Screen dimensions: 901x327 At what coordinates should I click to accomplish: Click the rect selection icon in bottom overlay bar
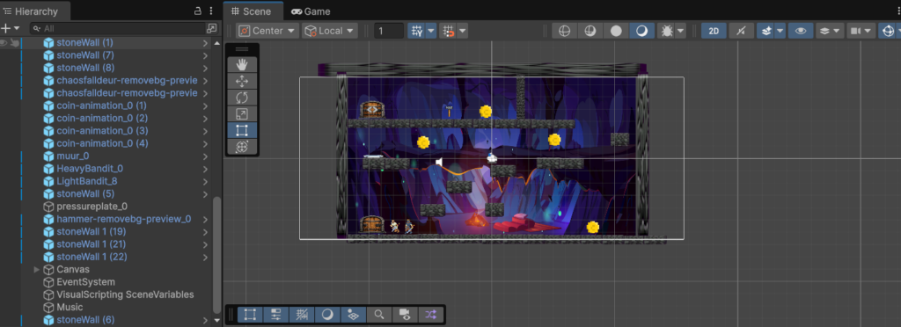tap(250, 315)
